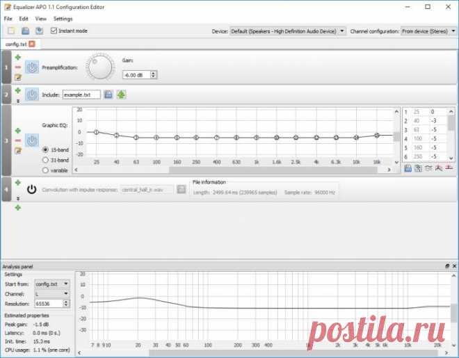Remove the Graphic EQ filter

point(18,140)
